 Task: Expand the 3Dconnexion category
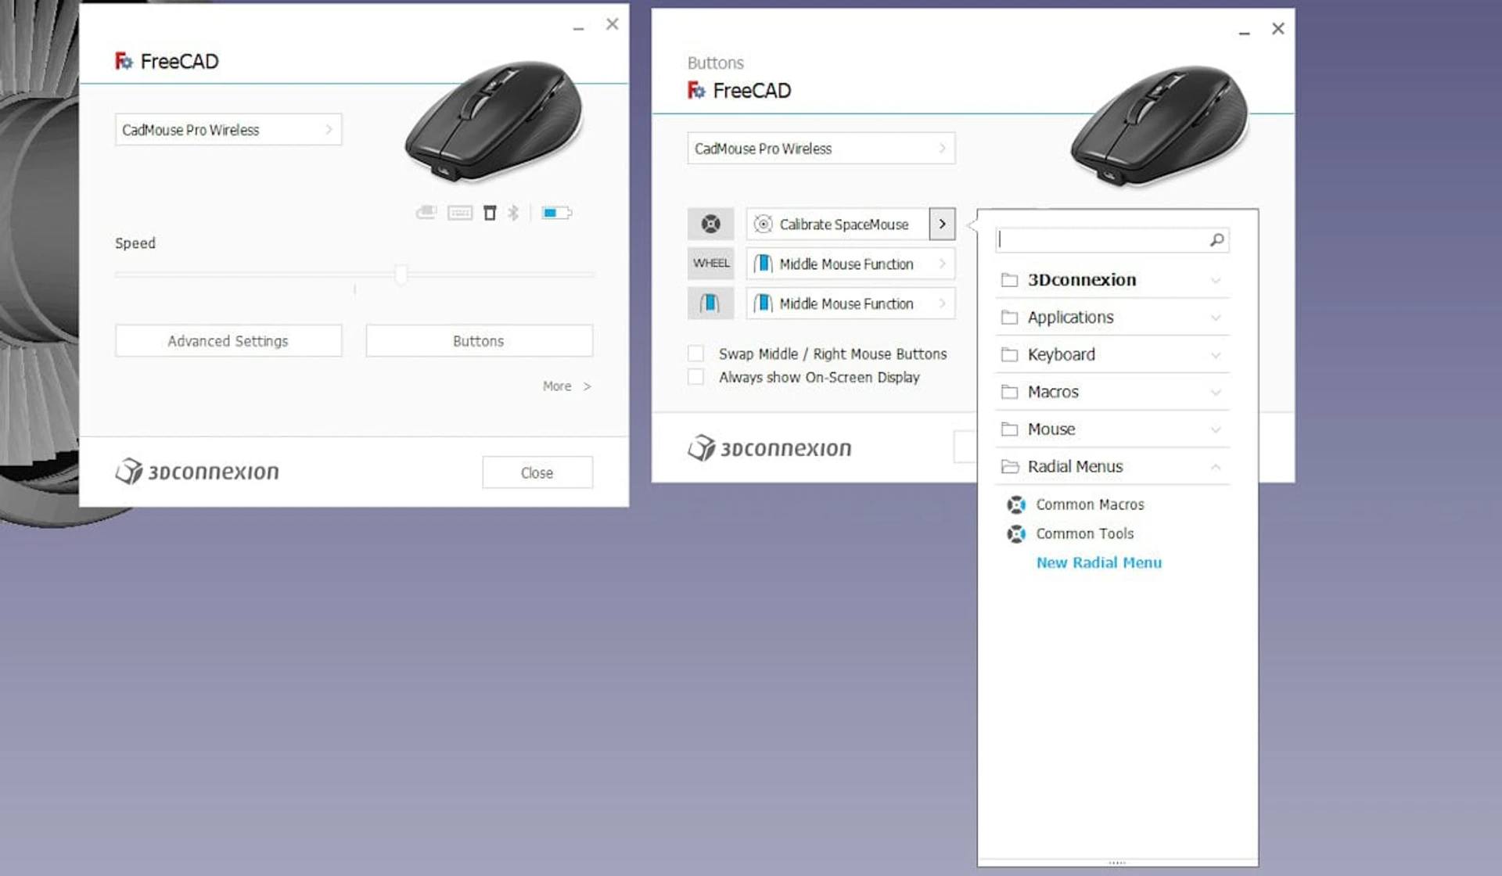pos(1216,280)
